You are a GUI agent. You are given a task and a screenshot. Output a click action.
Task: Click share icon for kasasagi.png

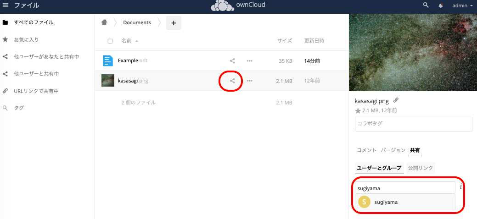click(x=232, y=81)
